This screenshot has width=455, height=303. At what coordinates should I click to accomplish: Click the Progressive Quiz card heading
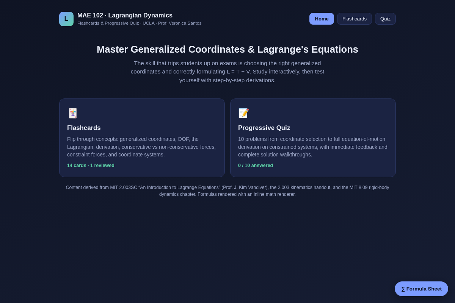tap(264, 128)
